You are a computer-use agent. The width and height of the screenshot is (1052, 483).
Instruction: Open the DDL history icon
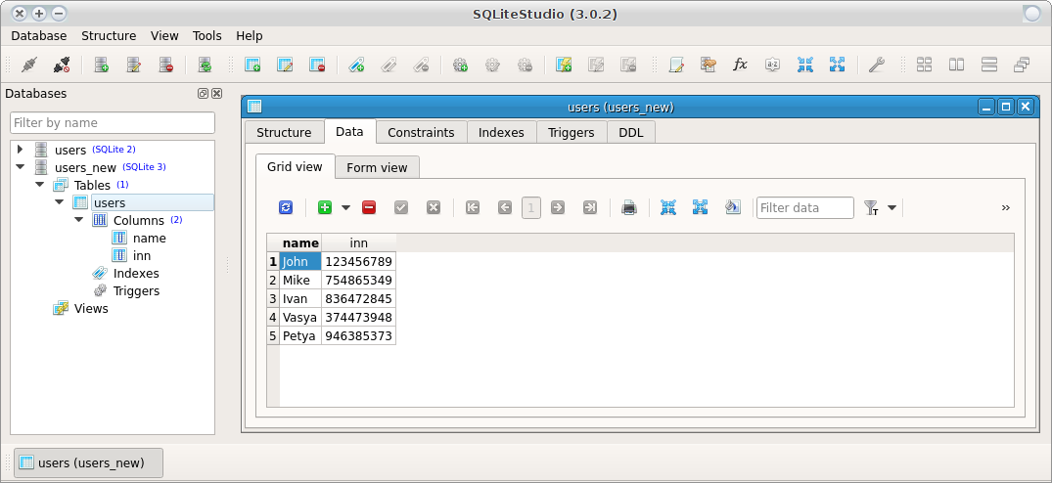tap(708, 65)
